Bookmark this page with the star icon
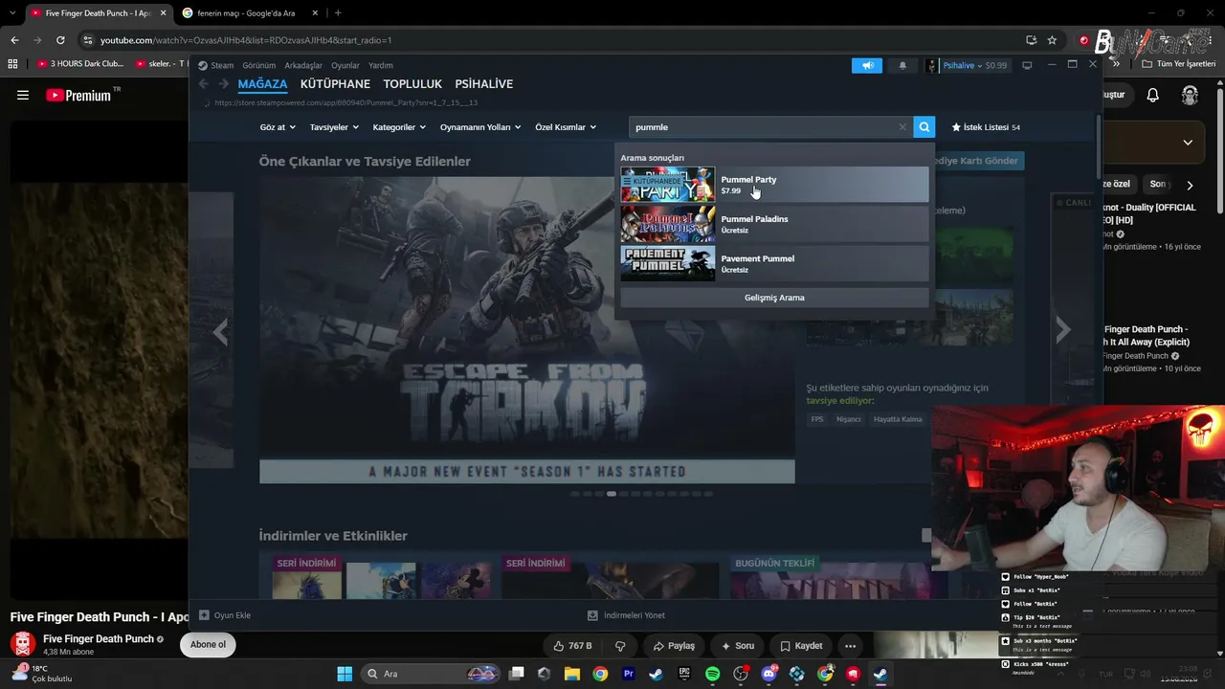The image size is (1225, 689). click(1052, 40)
